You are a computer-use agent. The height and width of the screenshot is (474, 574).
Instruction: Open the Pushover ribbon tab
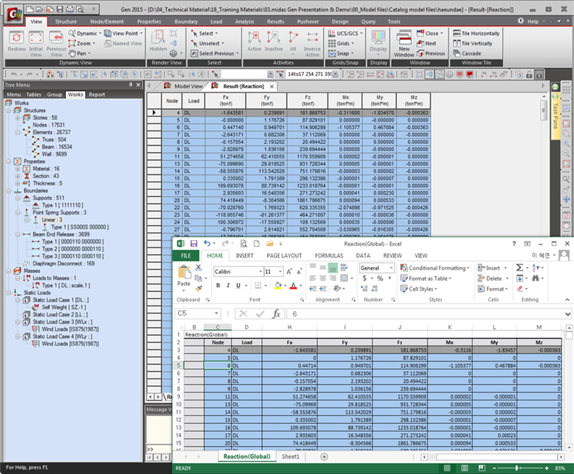[x=307, y=22]
